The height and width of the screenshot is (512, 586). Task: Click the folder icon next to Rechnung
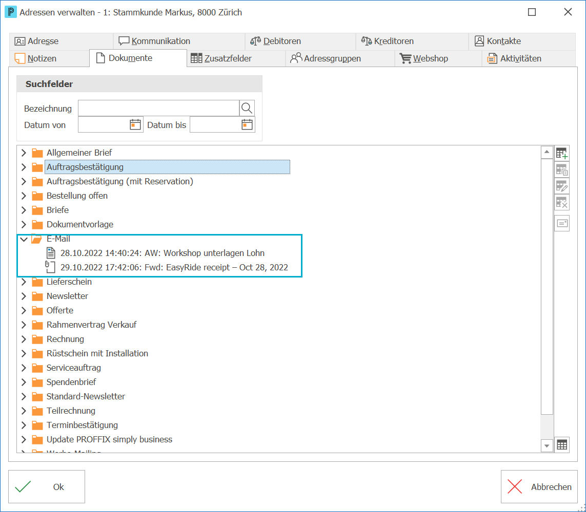click(x=37, y=339)
